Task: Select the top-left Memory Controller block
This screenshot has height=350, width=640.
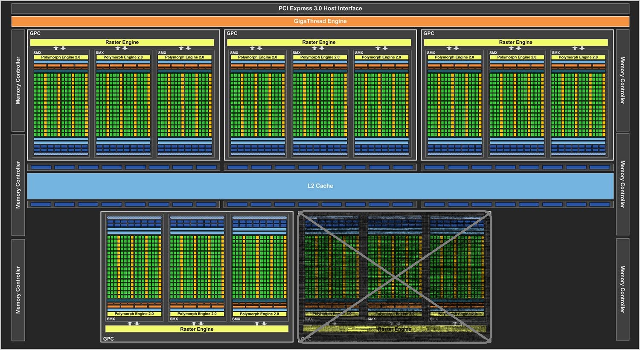Action: [18, 81]
